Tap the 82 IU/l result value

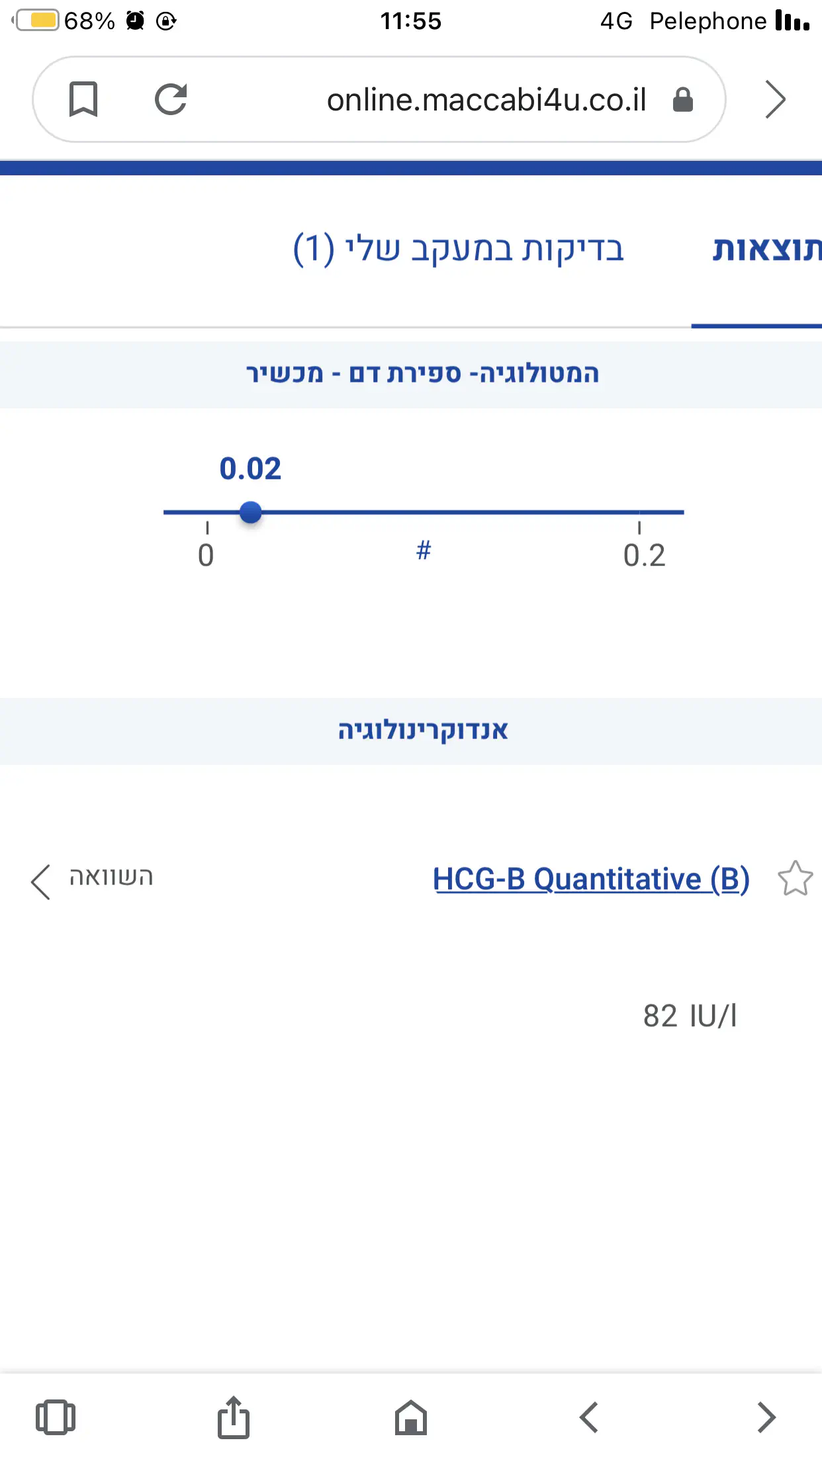(x=689, y=1016)
